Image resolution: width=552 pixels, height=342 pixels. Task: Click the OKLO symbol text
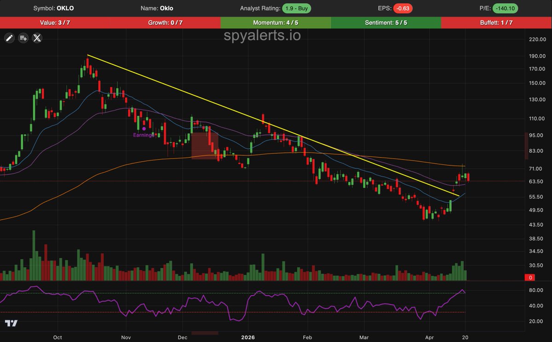click(66, 8)
